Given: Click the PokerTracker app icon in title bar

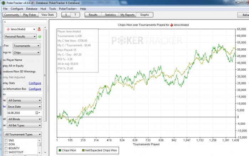Looking at the screenshot, I should point(3,3).
